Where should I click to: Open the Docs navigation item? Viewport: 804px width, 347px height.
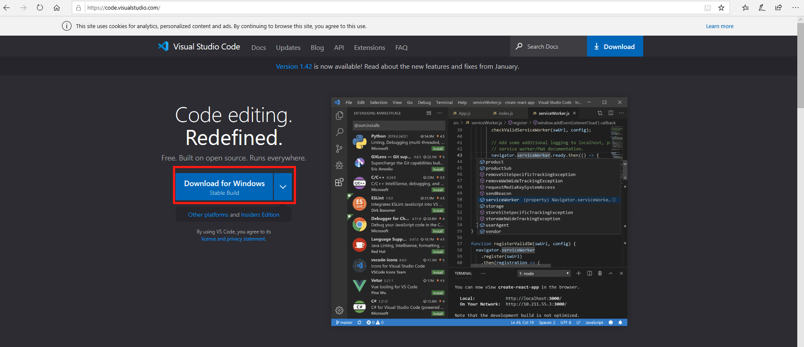click(x=259, y=47)
